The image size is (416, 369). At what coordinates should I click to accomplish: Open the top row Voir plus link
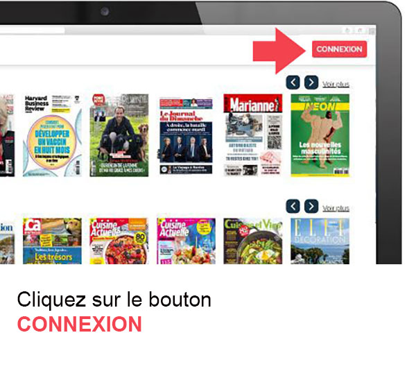click(x=336, y=84)
